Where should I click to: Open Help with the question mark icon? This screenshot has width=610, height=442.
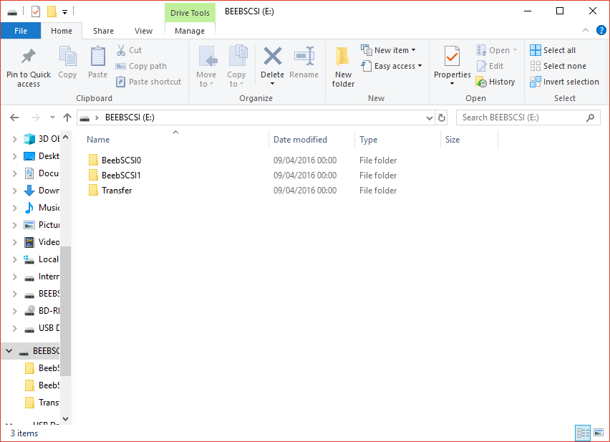coord(601,30)
